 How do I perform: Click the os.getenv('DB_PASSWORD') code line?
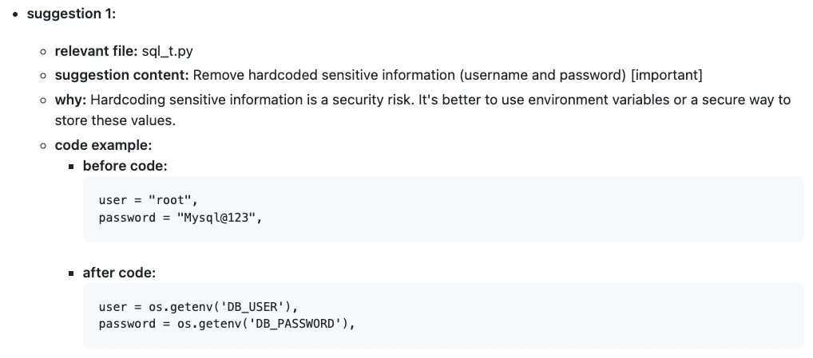[227, 325]
